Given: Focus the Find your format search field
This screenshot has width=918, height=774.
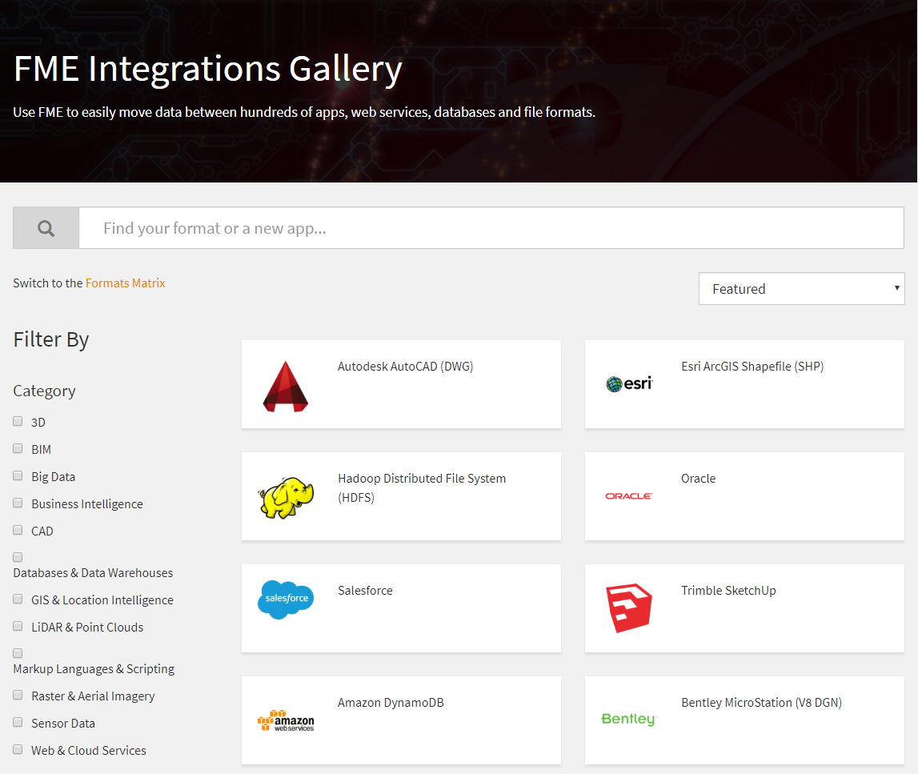Looking at the screenshot, I should tap(491, 228).
